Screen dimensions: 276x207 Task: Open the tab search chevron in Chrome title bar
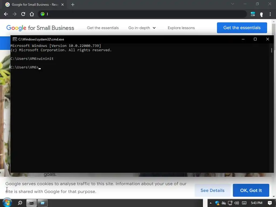[233, 4]
